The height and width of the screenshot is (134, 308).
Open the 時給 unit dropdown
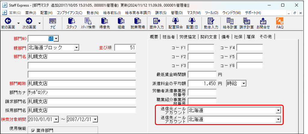[x=244, y=84]
